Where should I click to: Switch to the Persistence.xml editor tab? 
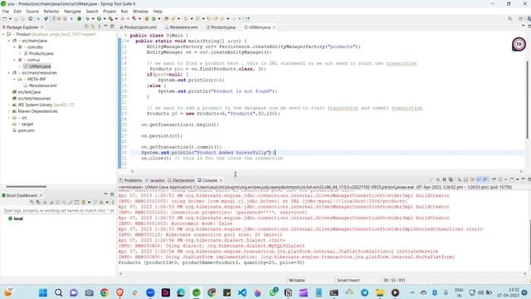coord(181,27)
